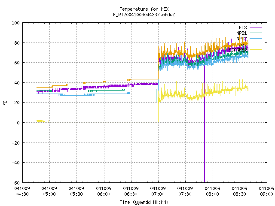The width and height of the screenshot is (275, 206).
Task: Click the SCANNER legend label
Action: [238, 50]
